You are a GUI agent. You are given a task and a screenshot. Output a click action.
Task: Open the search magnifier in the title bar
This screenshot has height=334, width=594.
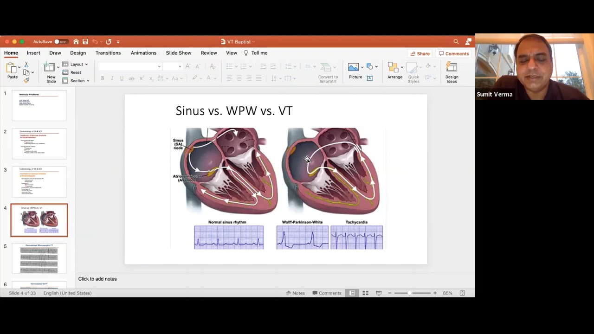(456, 42)
